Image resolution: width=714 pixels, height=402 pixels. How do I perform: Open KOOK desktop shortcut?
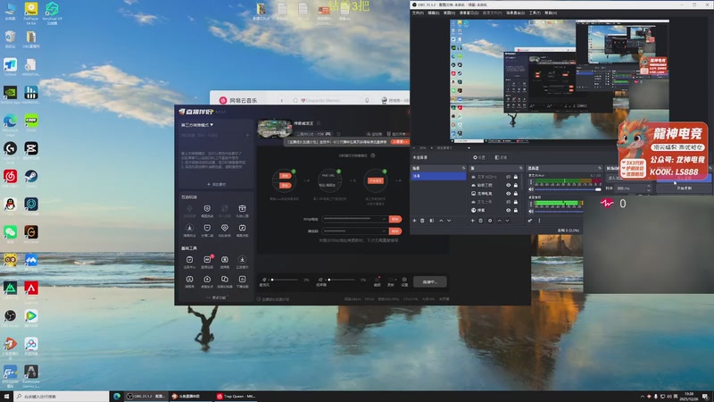(31, 123)
